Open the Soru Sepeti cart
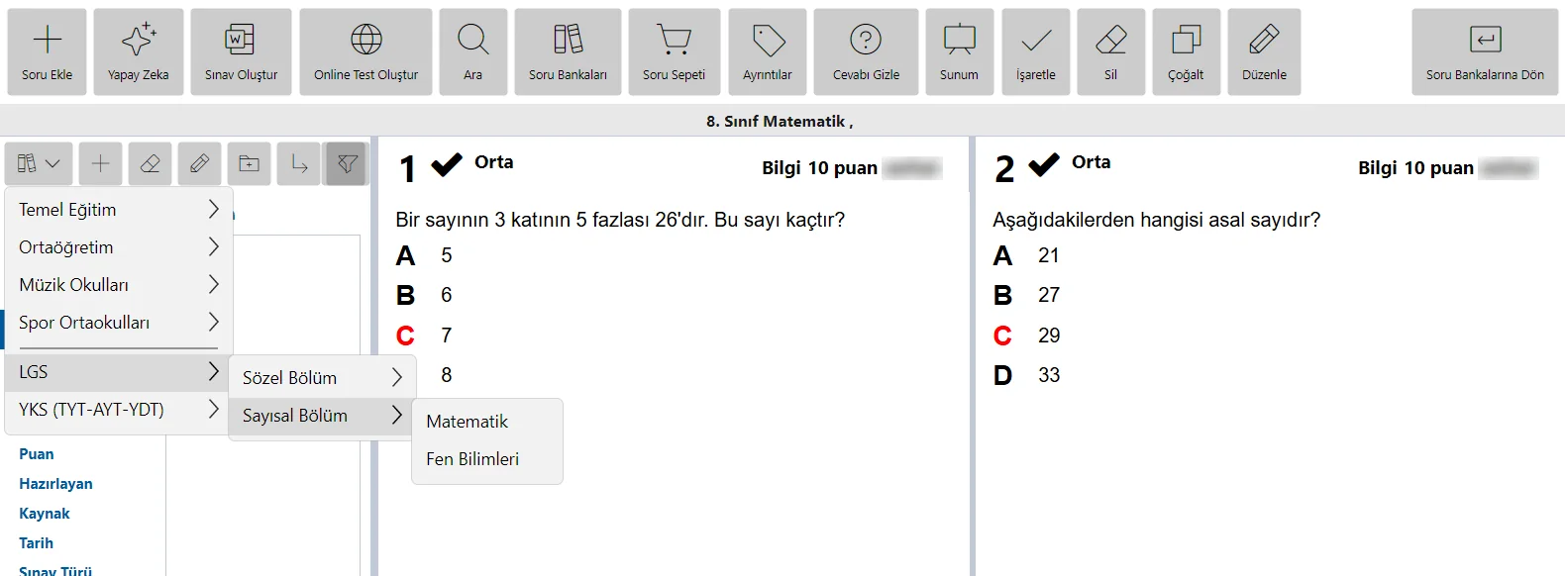This screenshot has width=1565, height=576. click(674, 41)
